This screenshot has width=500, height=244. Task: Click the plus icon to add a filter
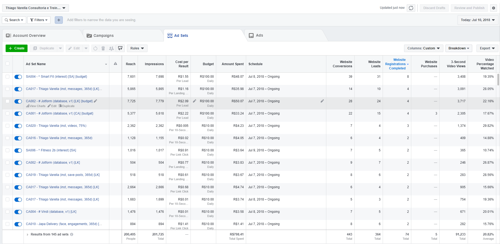click(59, 20)
